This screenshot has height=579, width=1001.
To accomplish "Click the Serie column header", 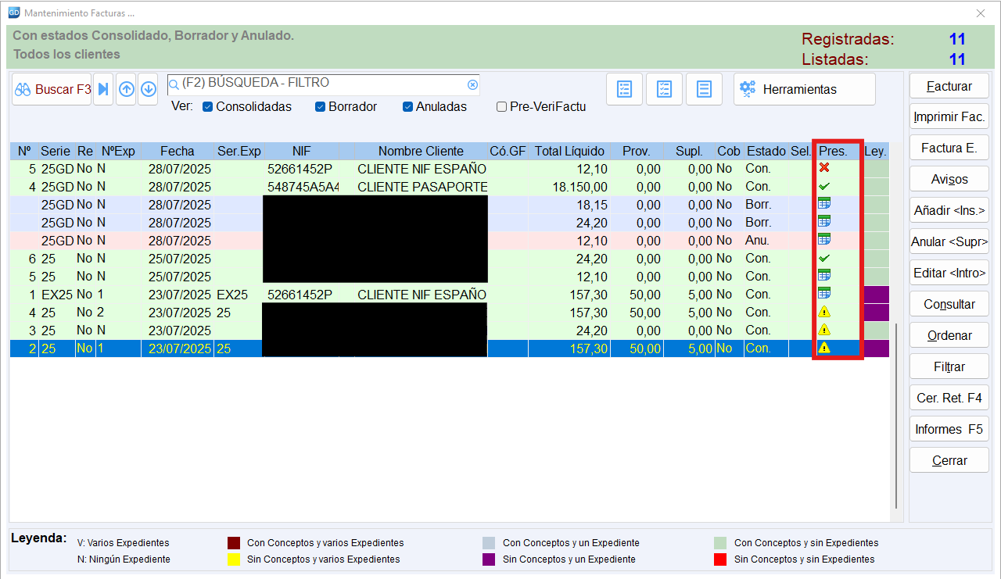I will [56, 151].
